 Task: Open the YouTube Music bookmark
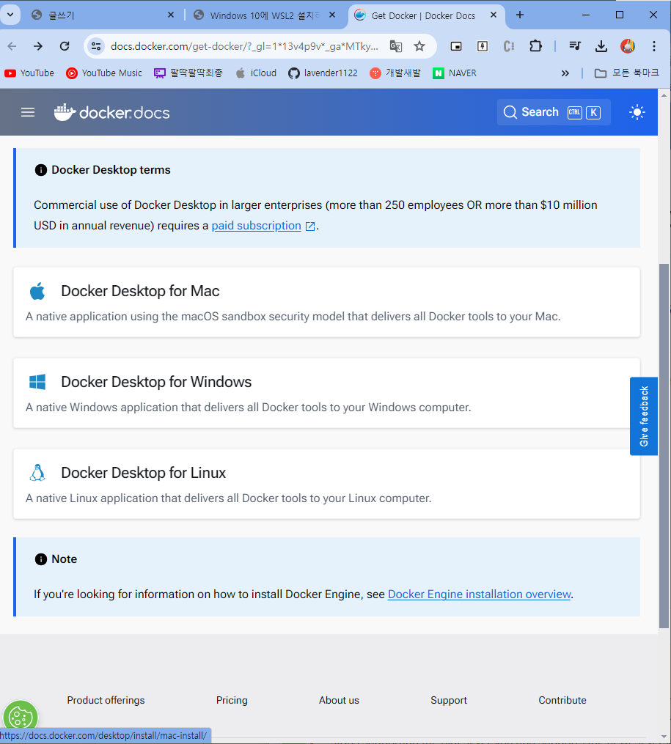click(104, 73)
